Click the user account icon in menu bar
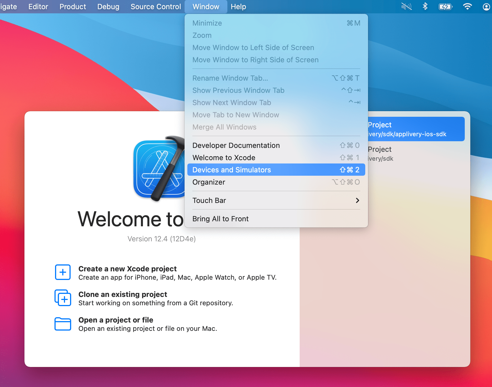The height and width of the screenshot is (387, 492). [x=486, y=7]
